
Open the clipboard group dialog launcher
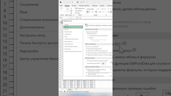74,15
